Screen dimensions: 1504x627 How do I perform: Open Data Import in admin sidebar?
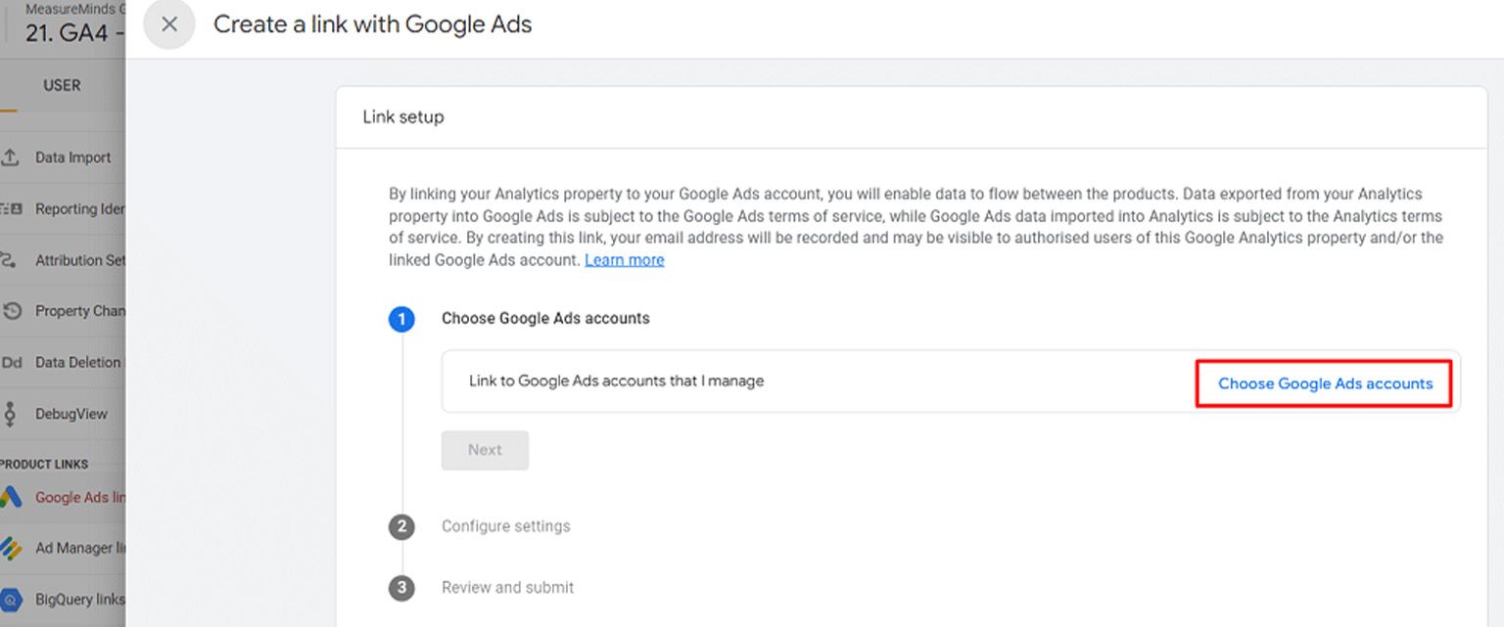(72, 157)
